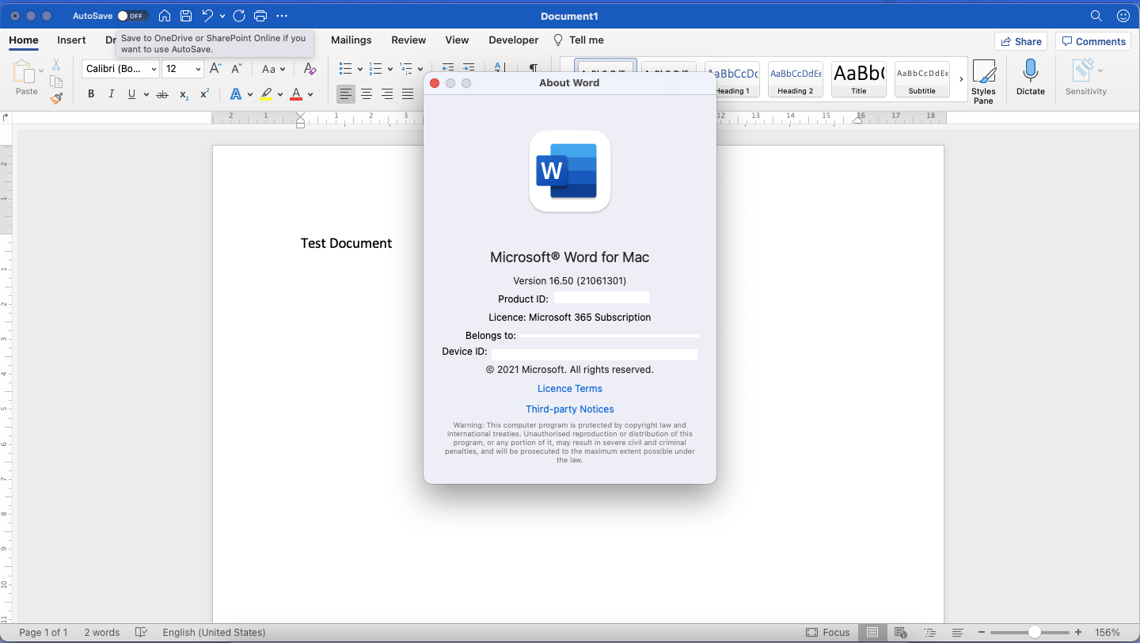Open the Licence Terms link
Screen dimensions: 1140x643
point(570,389)
